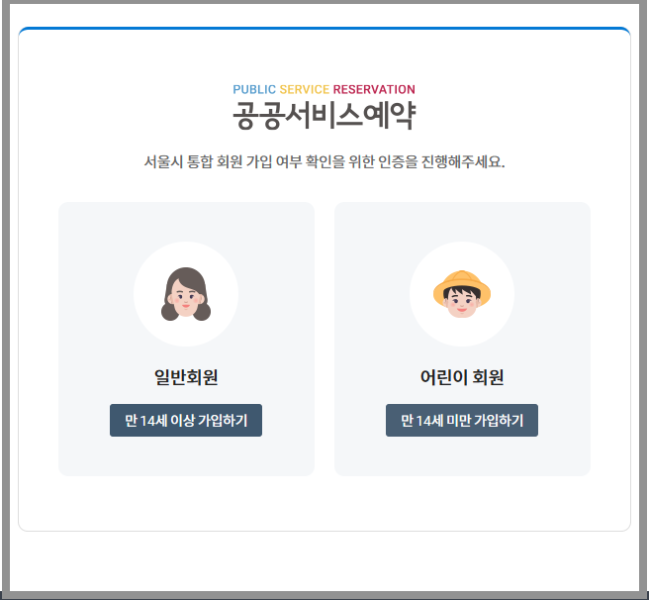Click the 일반회원 heading text
The image size is (649, 600).
coord(186,377)
